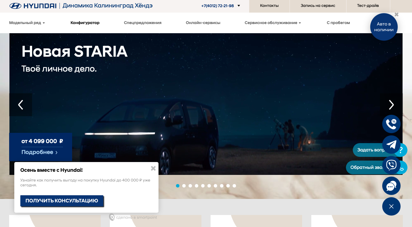This screenshot has width=412, height=227.
Task: Click the Новая STARIA banner title
Action: [74, 52]
